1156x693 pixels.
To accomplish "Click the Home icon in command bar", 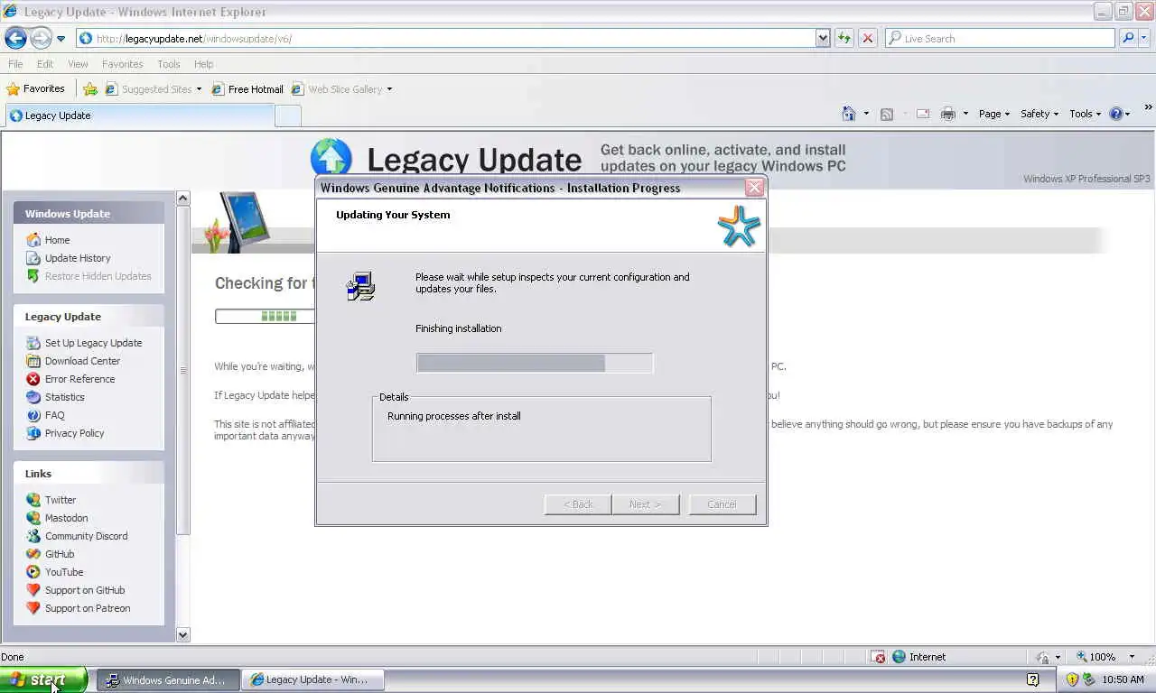I will click(x=848, y=114).
